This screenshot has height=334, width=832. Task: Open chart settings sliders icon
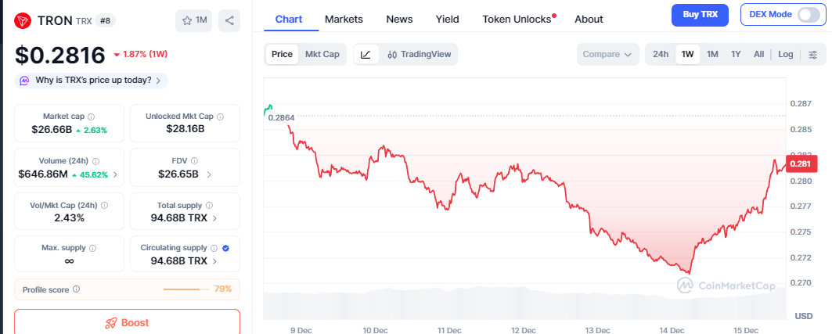812,54
